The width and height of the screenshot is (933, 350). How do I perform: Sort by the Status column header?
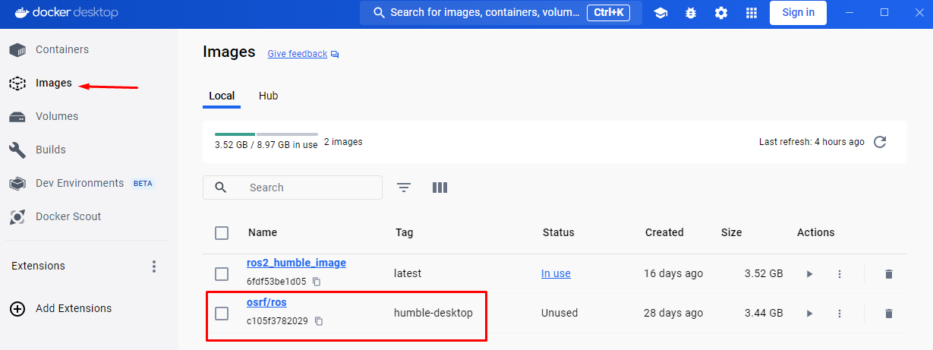[559, 233]
